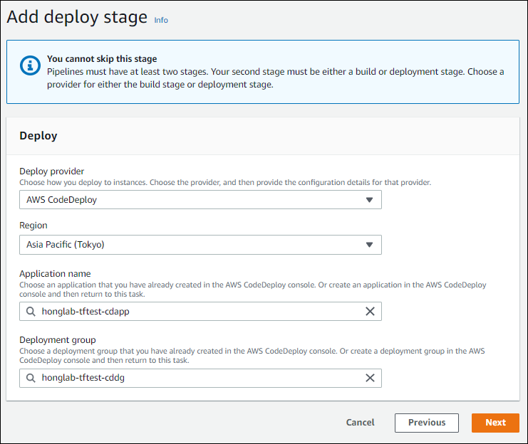Clear the Deployment group field using X
This screenshot has height=444, width=528.
click(x=370, y=378)
